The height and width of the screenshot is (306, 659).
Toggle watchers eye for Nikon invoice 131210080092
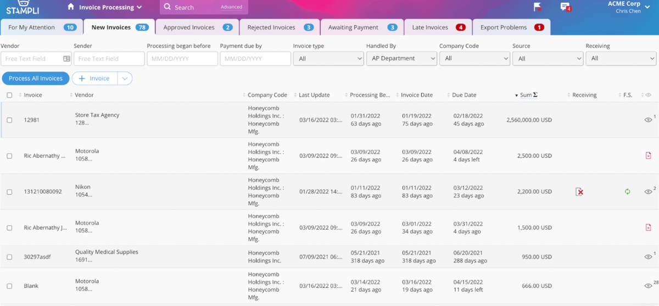point(648,191)
